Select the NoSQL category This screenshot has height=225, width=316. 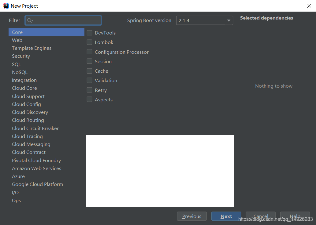click(x=46, y=72)
